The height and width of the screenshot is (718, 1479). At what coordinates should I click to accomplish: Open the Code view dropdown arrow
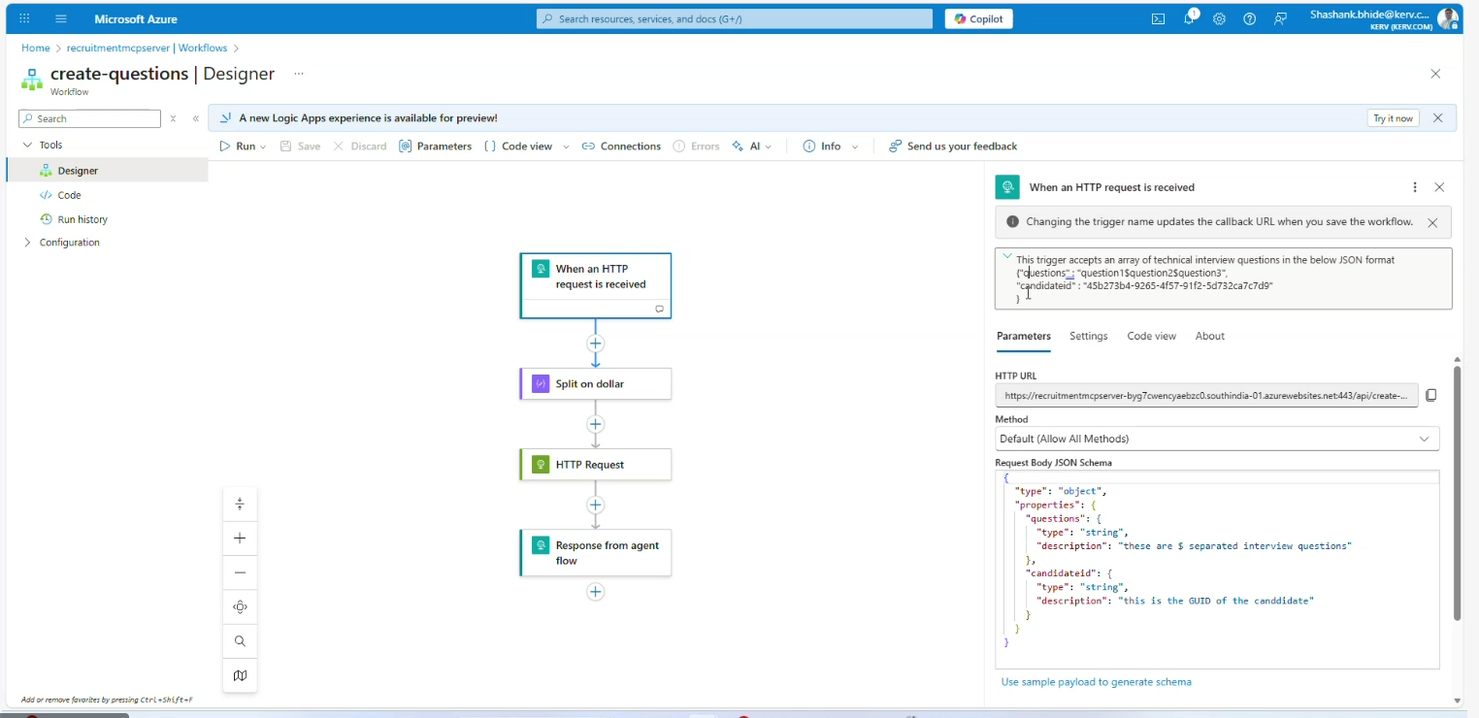point(566,147)
